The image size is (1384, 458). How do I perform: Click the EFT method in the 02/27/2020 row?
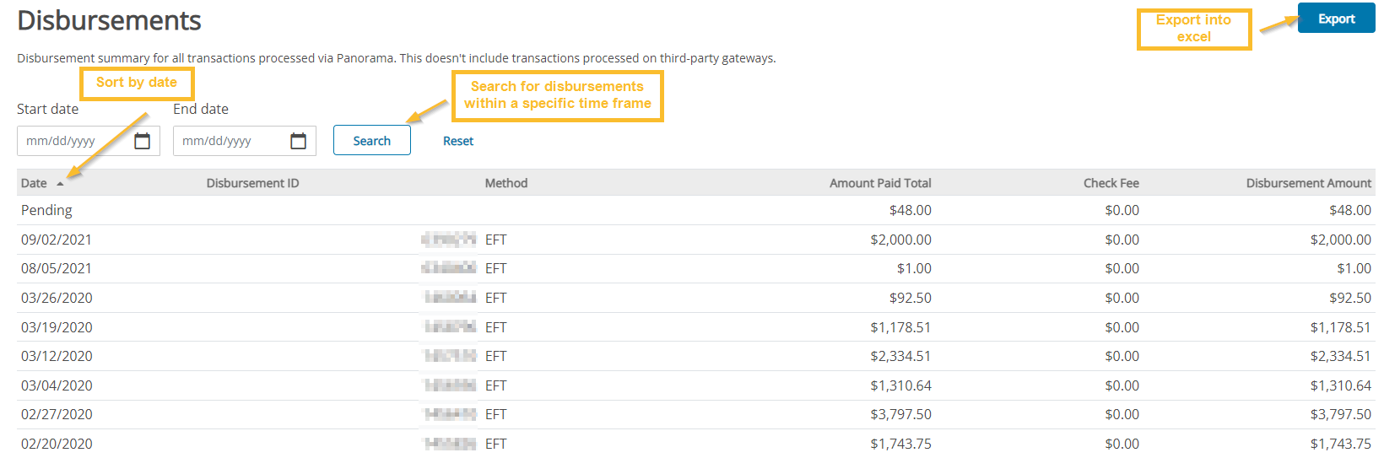(x=496, y=414)
